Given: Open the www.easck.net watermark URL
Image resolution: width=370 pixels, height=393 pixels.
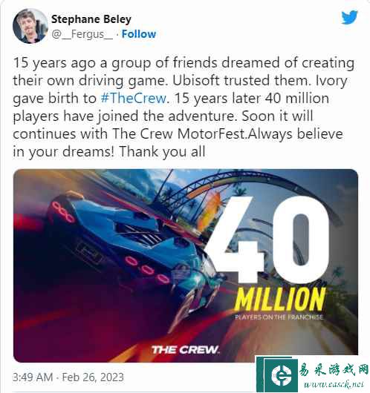Looking at the screenshot, I should (x=334, y=384).
